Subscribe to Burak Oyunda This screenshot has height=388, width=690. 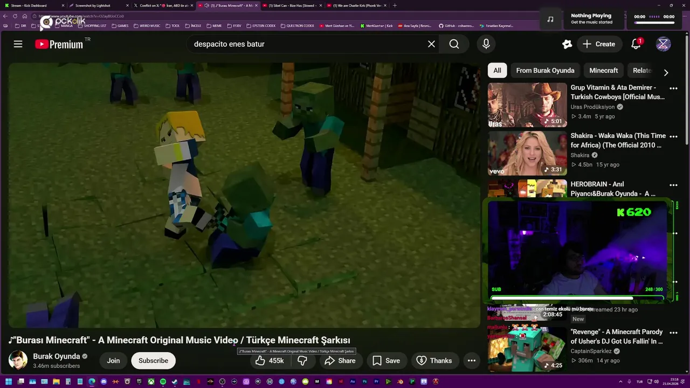point(153,361)
